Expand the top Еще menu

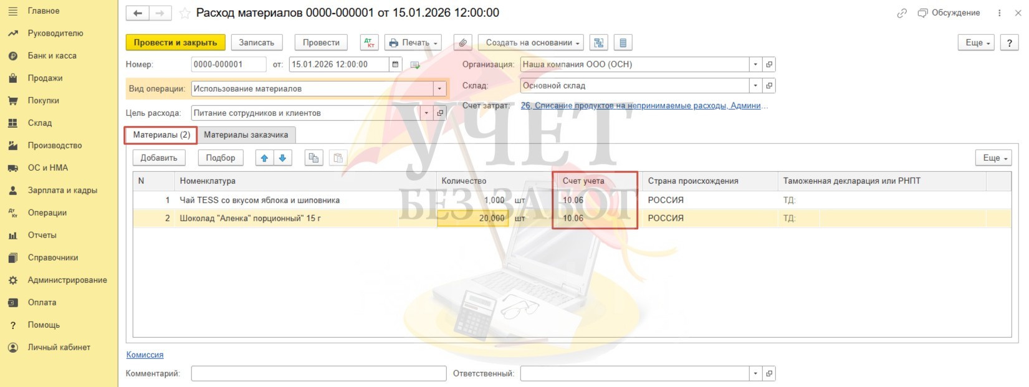976,42
